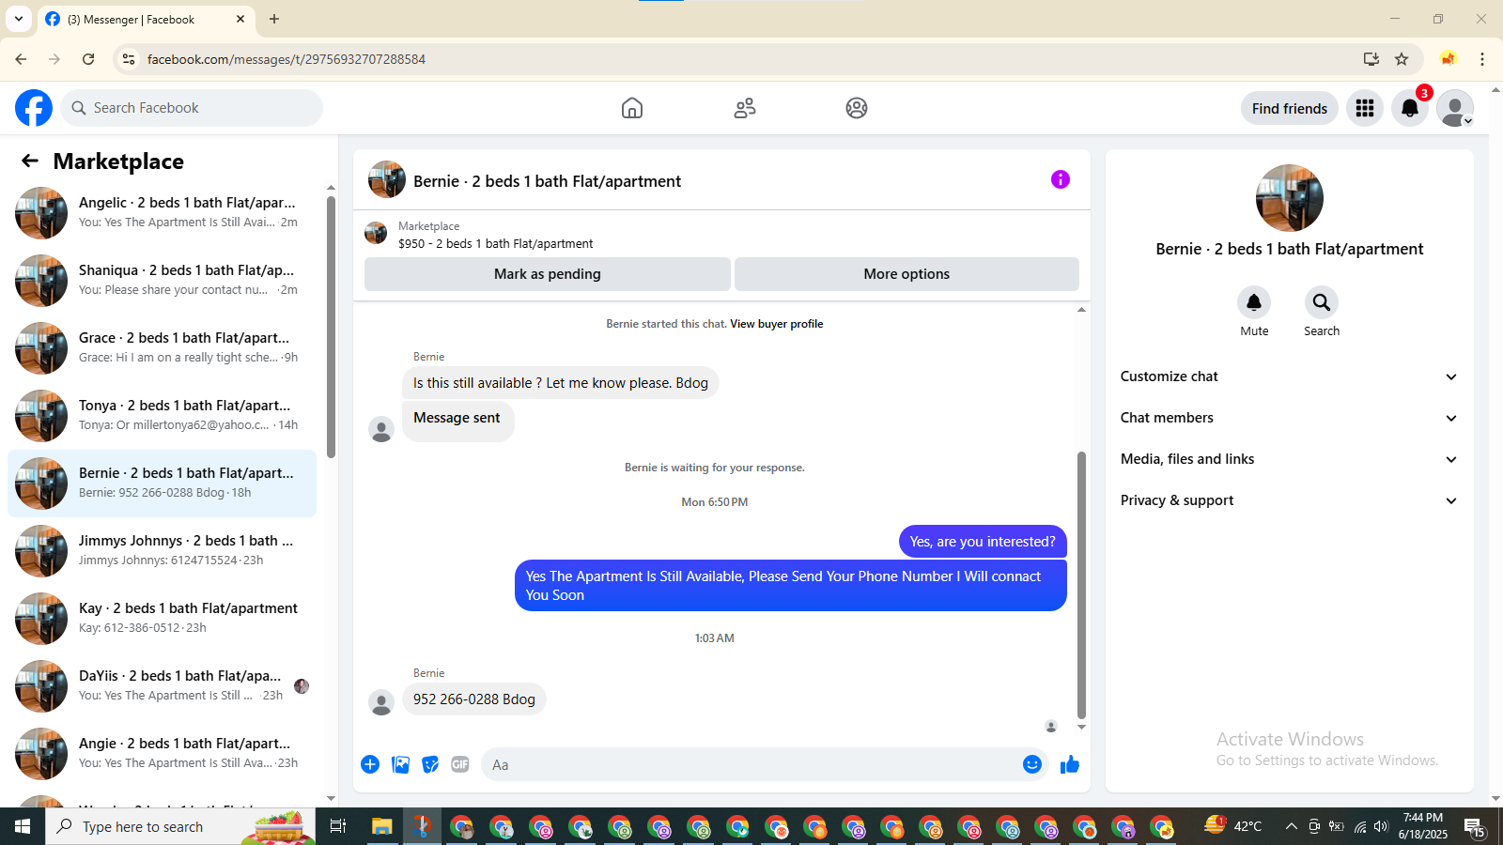
Task: Open Windows Start button
Action: (23, 826)
